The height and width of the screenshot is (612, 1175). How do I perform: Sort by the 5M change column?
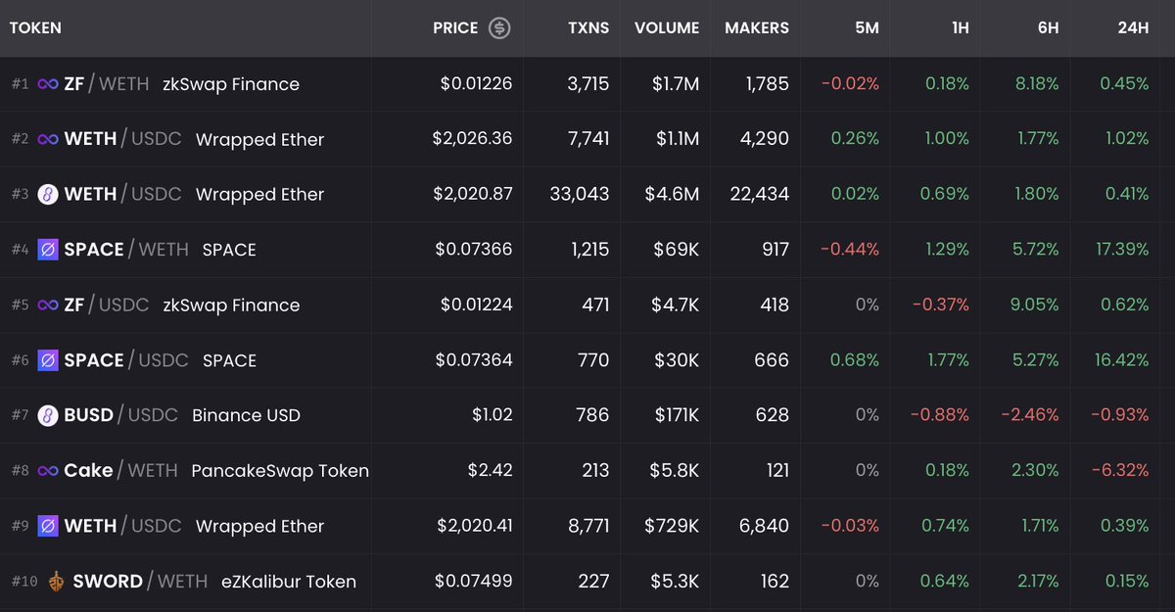click(867, 28)
